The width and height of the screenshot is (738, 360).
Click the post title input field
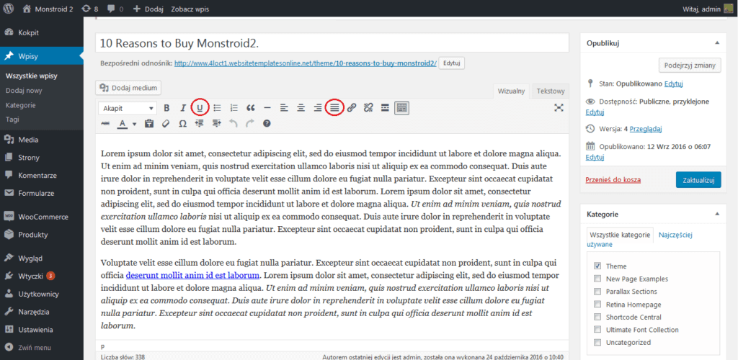(x=332, y=43)
